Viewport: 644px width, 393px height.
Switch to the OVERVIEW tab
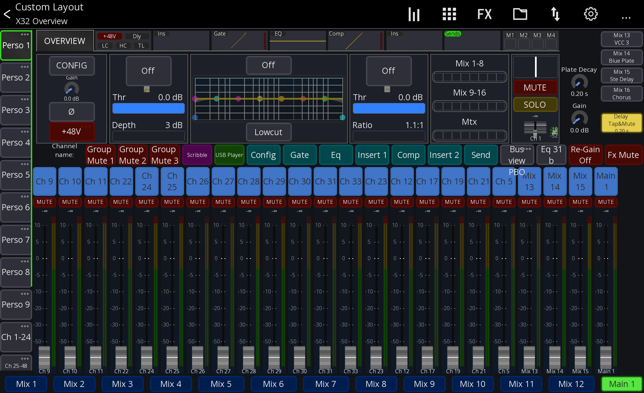(x=65, y=41)
